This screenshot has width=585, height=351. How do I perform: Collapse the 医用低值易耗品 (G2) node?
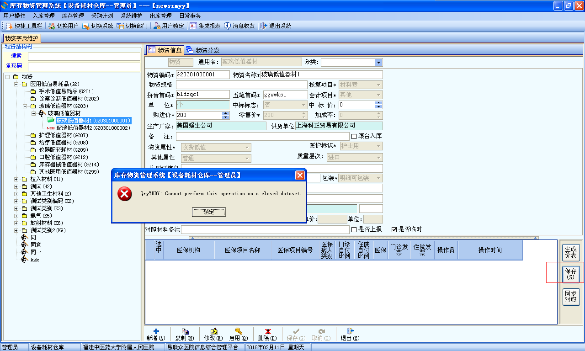tap(17, 84)
